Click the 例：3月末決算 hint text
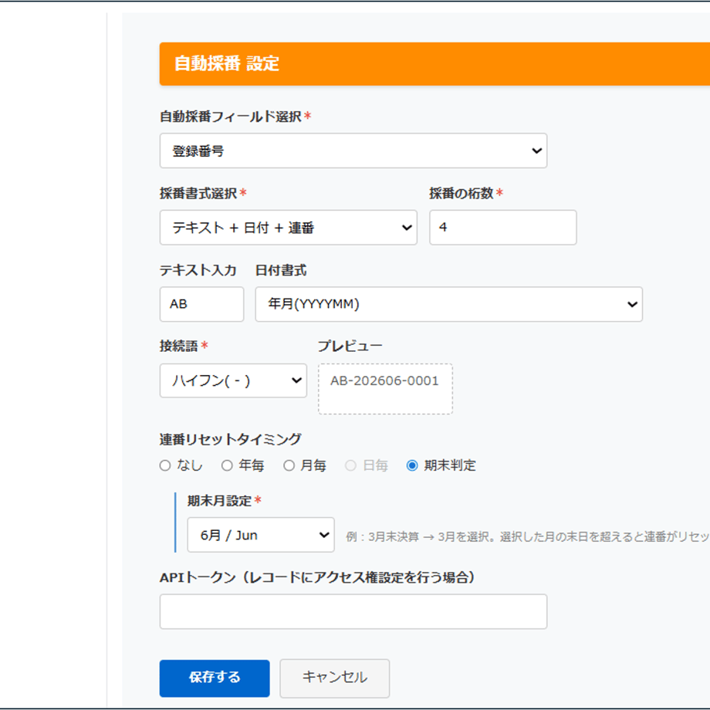Viewport: 710px width, 710px height. [528, 536]
